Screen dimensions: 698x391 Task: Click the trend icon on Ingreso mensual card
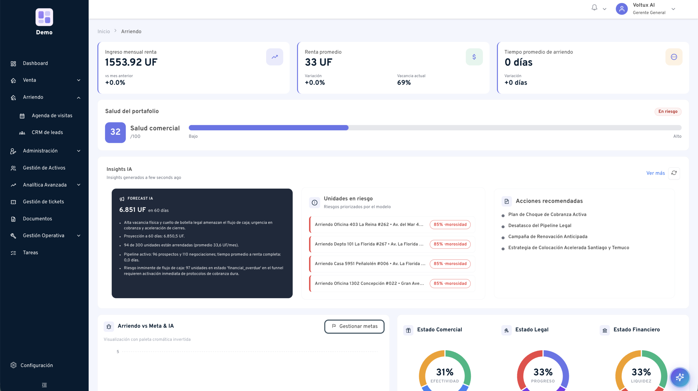click(x=275, y=57)
